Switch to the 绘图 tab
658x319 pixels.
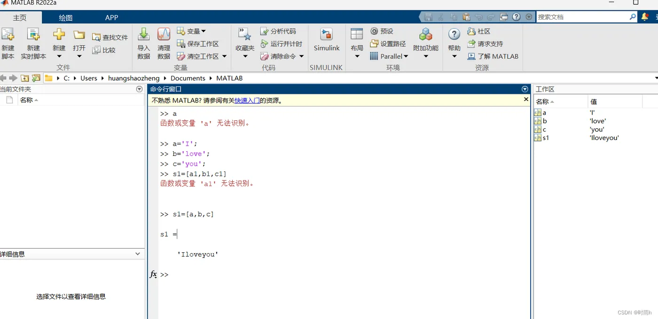click(x=66, y=17)
